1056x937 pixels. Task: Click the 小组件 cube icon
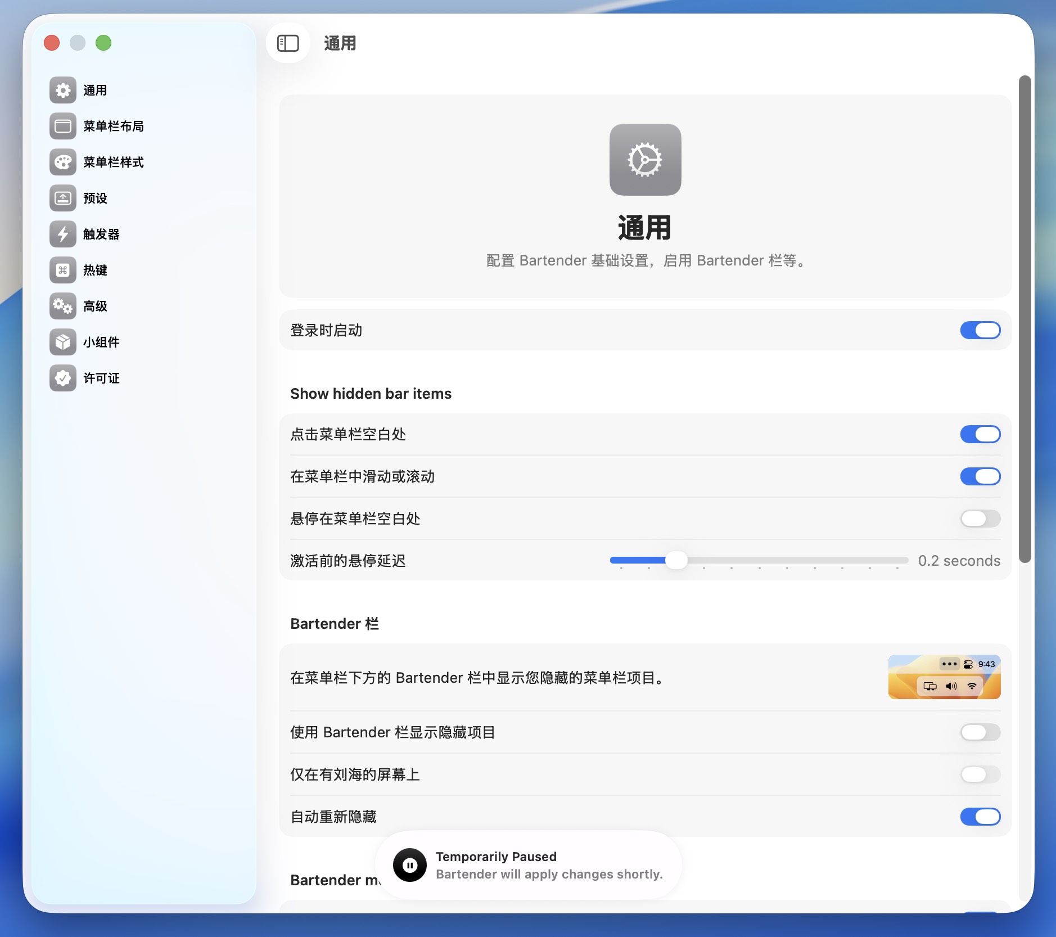tap(63, 342)
